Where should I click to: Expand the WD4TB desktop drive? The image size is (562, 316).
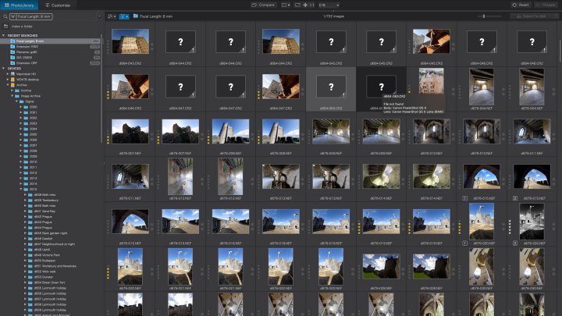8,80
